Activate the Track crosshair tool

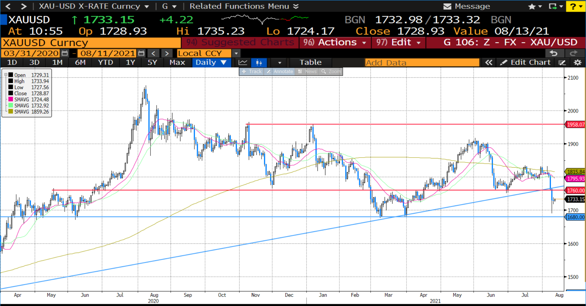tap(252, 71)
